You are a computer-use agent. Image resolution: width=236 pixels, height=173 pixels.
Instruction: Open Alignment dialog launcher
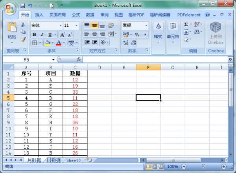pyautogui.click(x=116, y=50)
